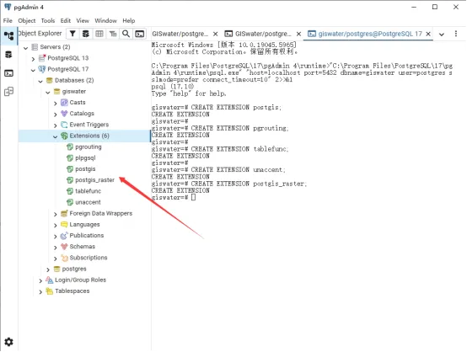Switch to second GISwater/postgre... terminal tab

pos(258,34)
